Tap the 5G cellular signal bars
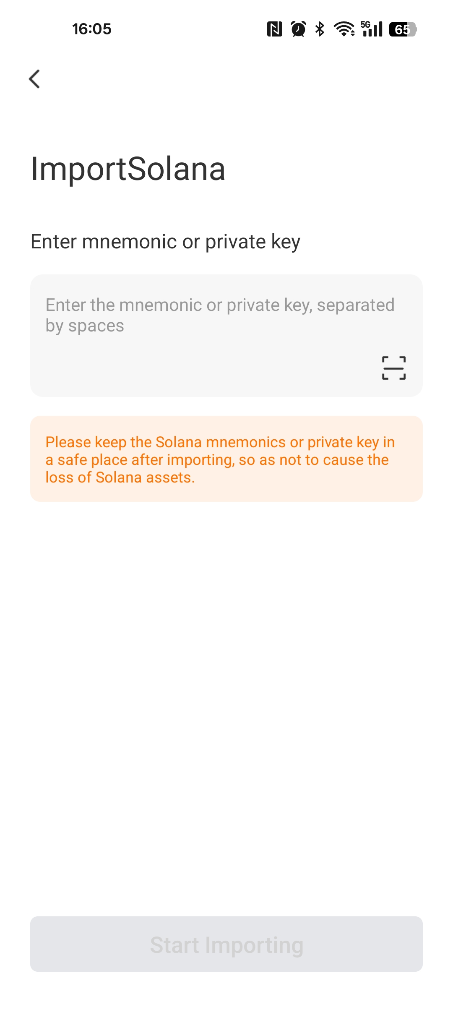453x1012 pixels. (372, 29)
